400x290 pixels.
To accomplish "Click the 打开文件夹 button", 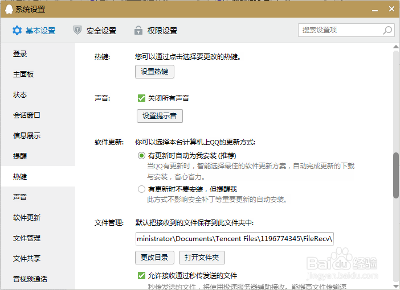I will 202,258.
